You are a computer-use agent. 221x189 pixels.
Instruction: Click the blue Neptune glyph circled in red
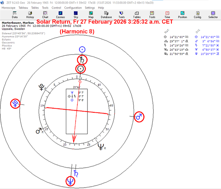70,181
